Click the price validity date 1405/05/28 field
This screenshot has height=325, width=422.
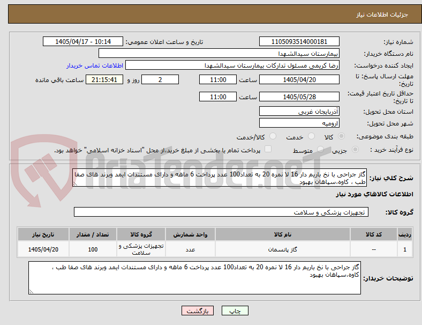[x=299, y=97]
